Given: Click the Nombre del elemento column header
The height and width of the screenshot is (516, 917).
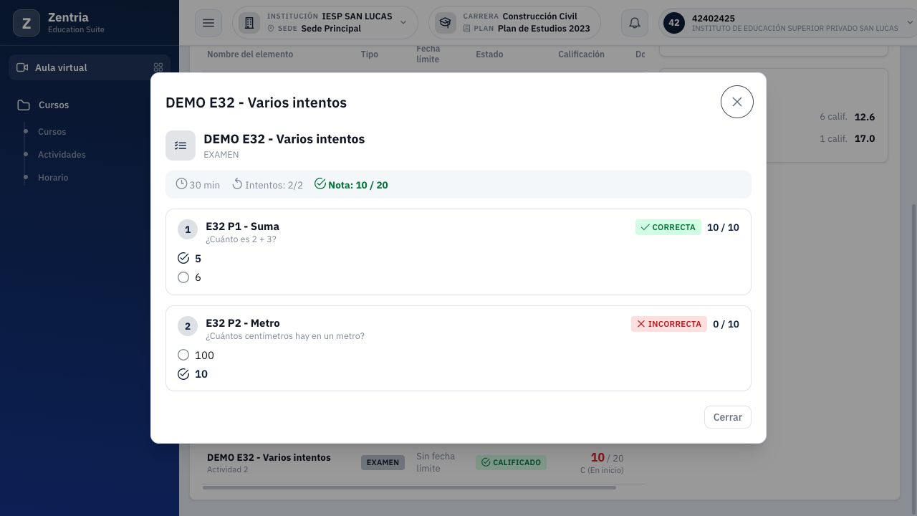Looking at the screenshot, I should tap(250, 54).
